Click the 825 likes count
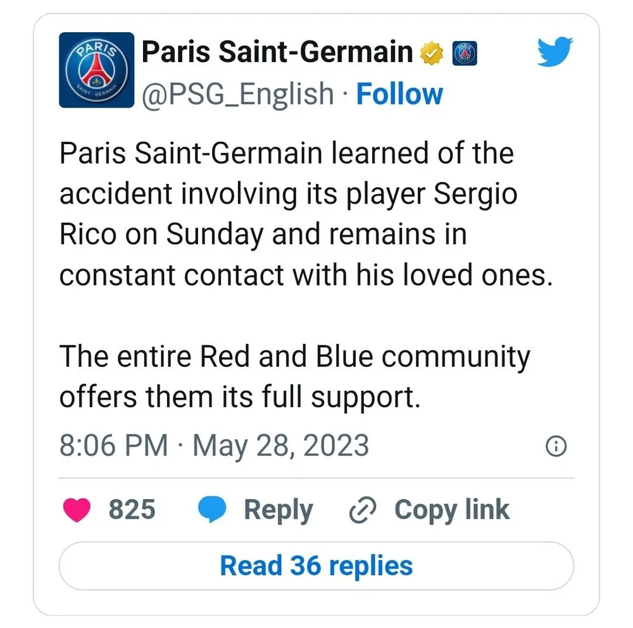 (132, 509)
